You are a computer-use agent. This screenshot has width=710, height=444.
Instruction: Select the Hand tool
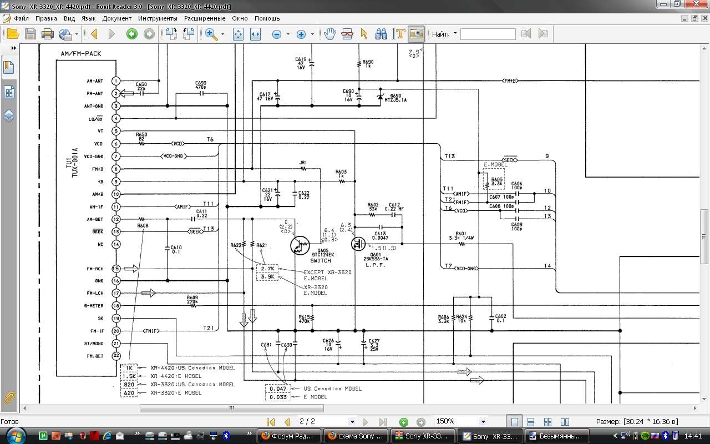click(330, 34)
